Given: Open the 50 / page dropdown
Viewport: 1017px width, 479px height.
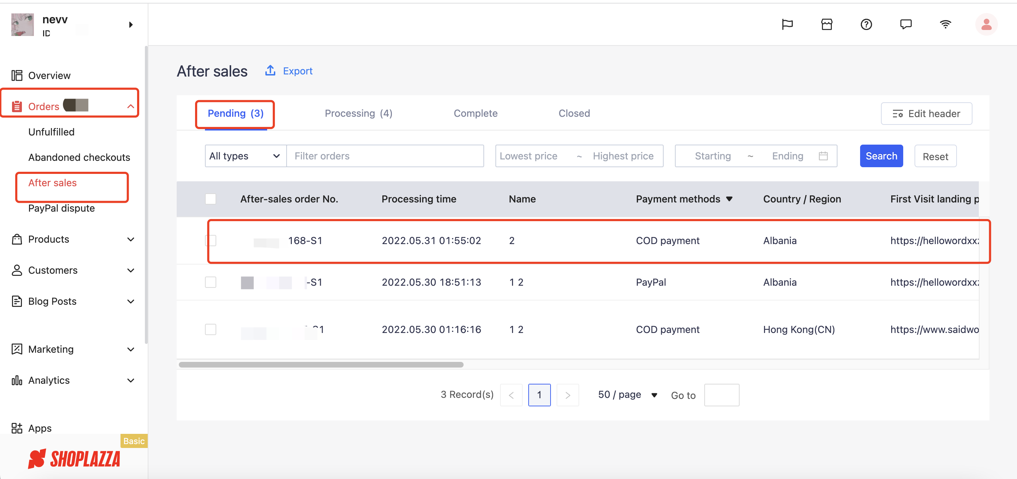Looking at the screenshot, I should pos(627,395).
